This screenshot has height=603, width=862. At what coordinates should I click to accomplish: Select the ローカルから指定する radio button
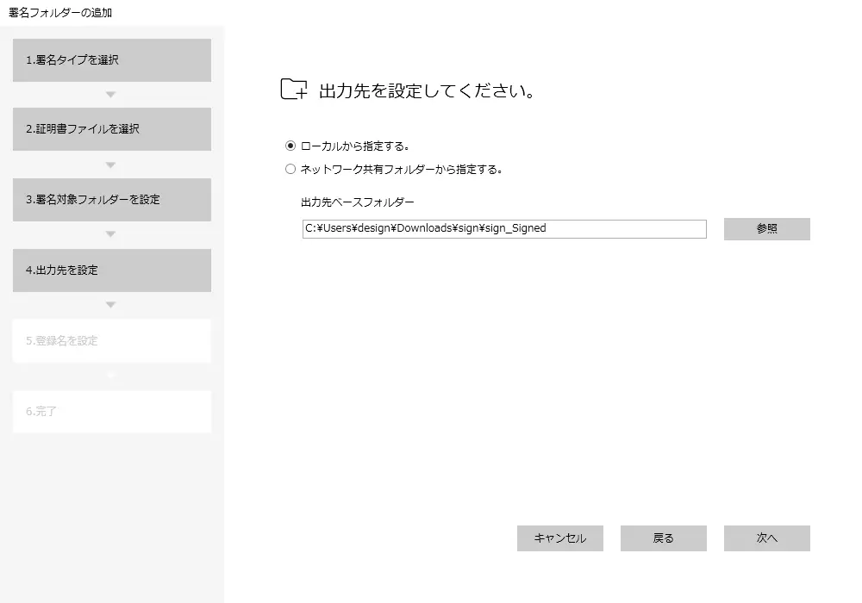point(290,146)
